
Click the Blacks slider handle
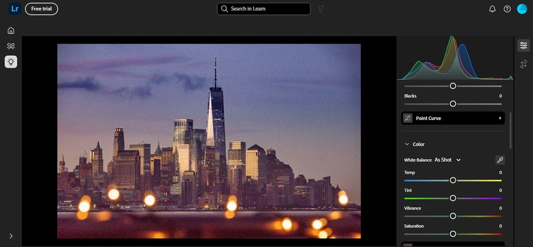(x=453, y=104)
